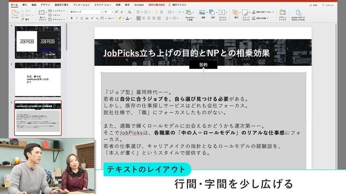346x194 pixels.
Task: Switch to the Slide Show (スライドショー) tab
Action: click(103, 5)
